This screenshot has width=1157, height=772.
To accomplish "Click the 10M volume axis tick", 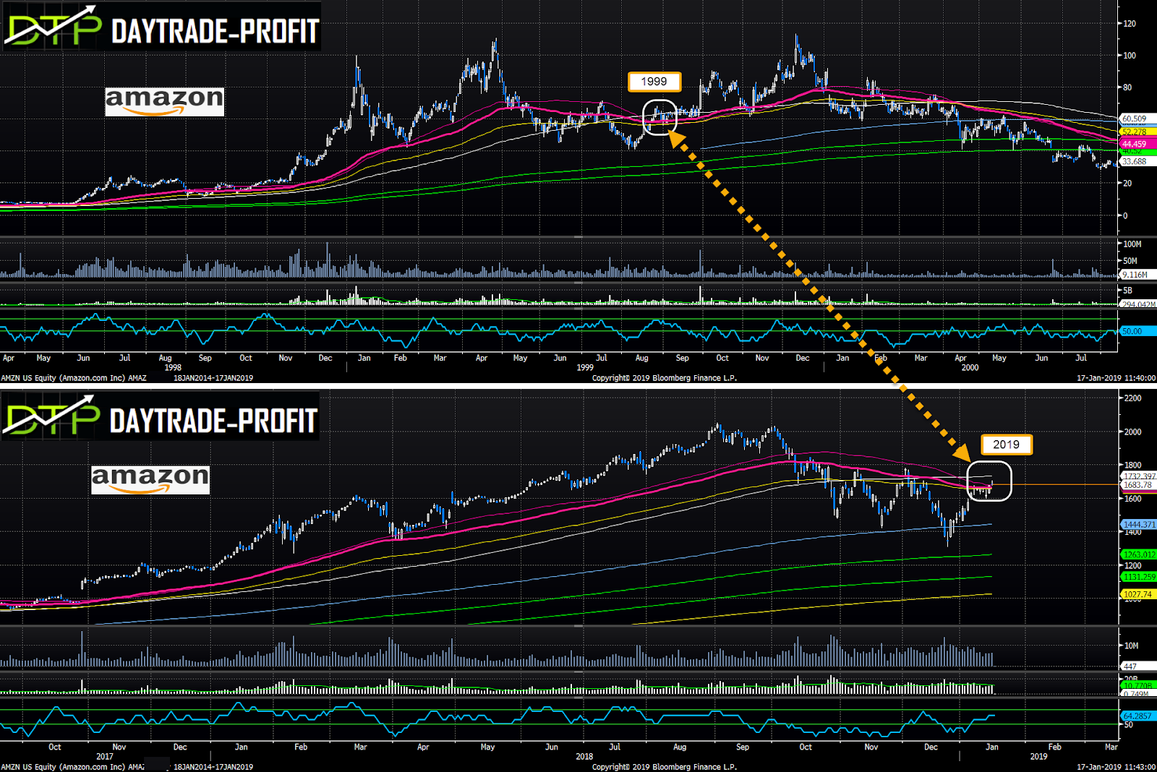I will (x=1131, y=646).
